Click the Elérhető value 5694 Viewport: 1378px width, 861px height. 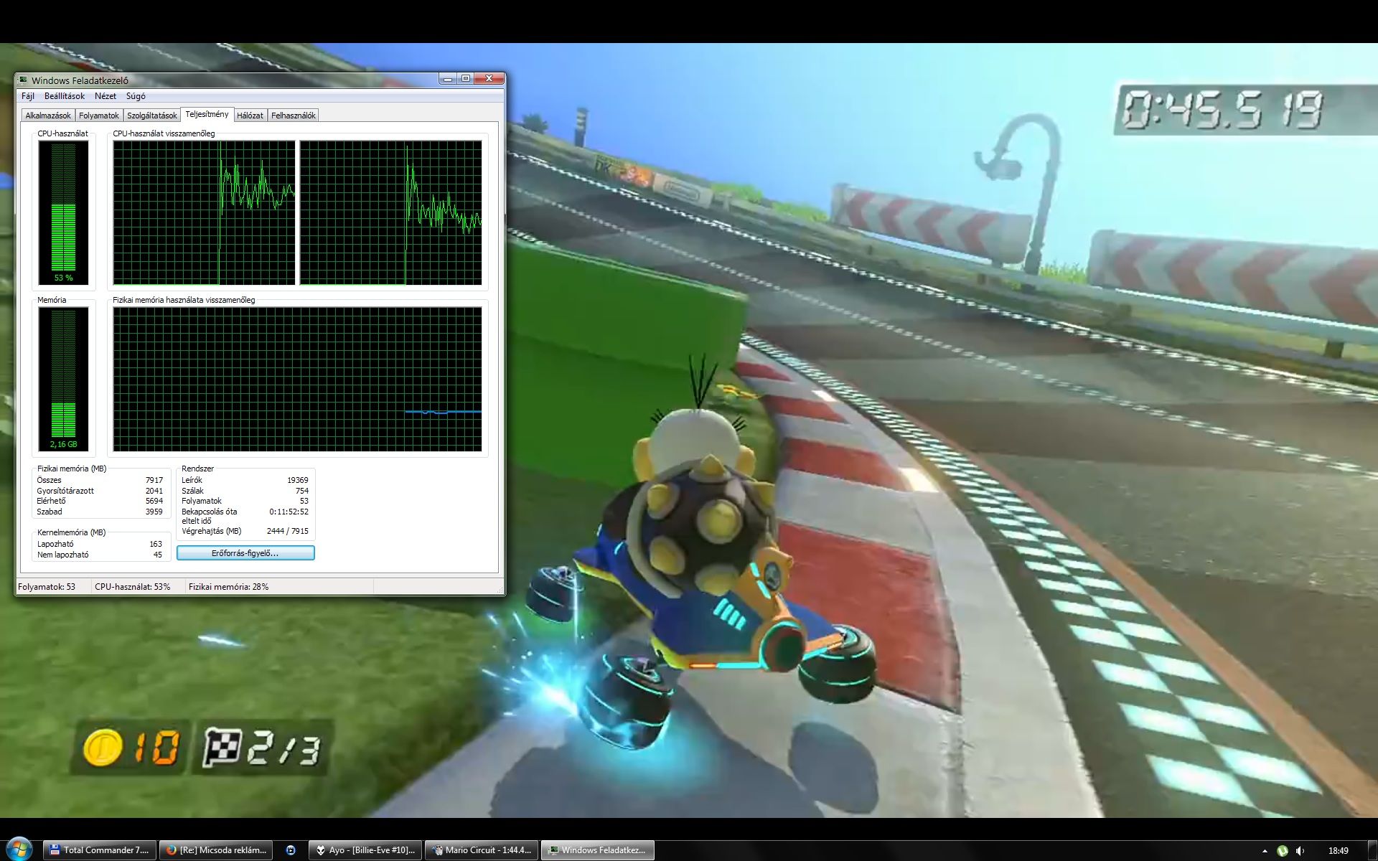154,502
